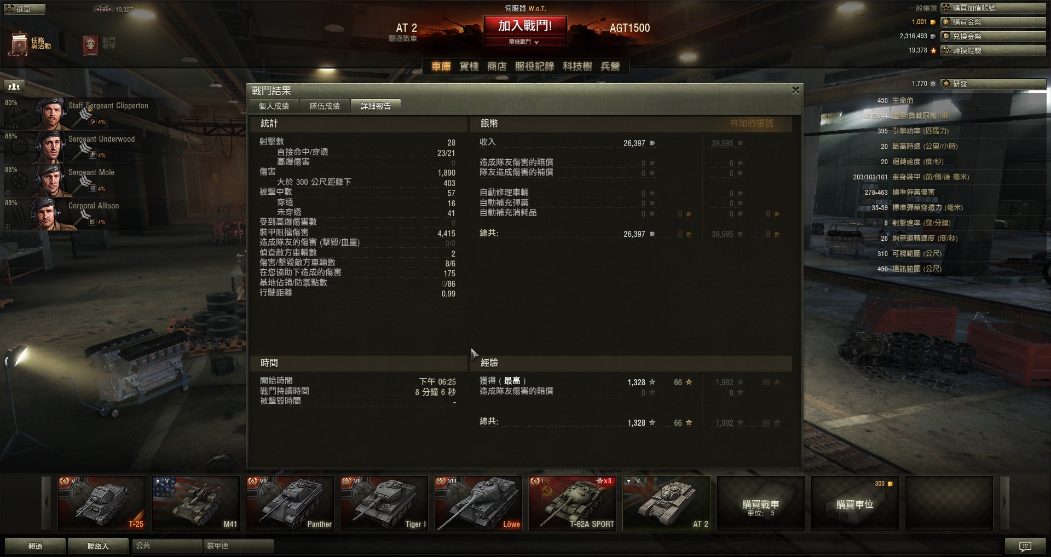Screen dimensions: 1051x557
Task: Click the 加入戰鬥! battle button
Action: point(525,26)
